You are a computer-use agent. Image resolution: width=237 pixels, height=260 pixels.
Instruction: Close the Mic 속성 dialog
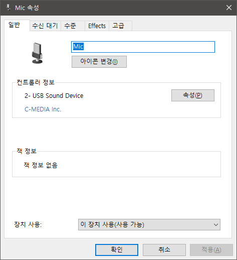(x=229, y=8)
